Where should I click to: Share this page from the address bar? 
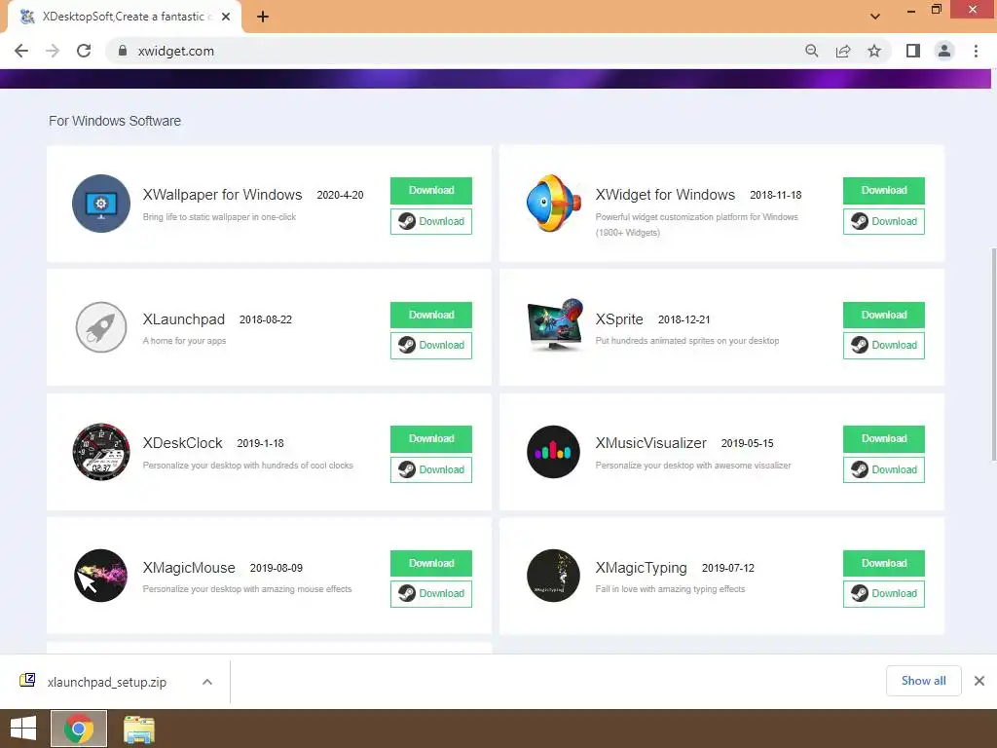(x=843, y=51)
